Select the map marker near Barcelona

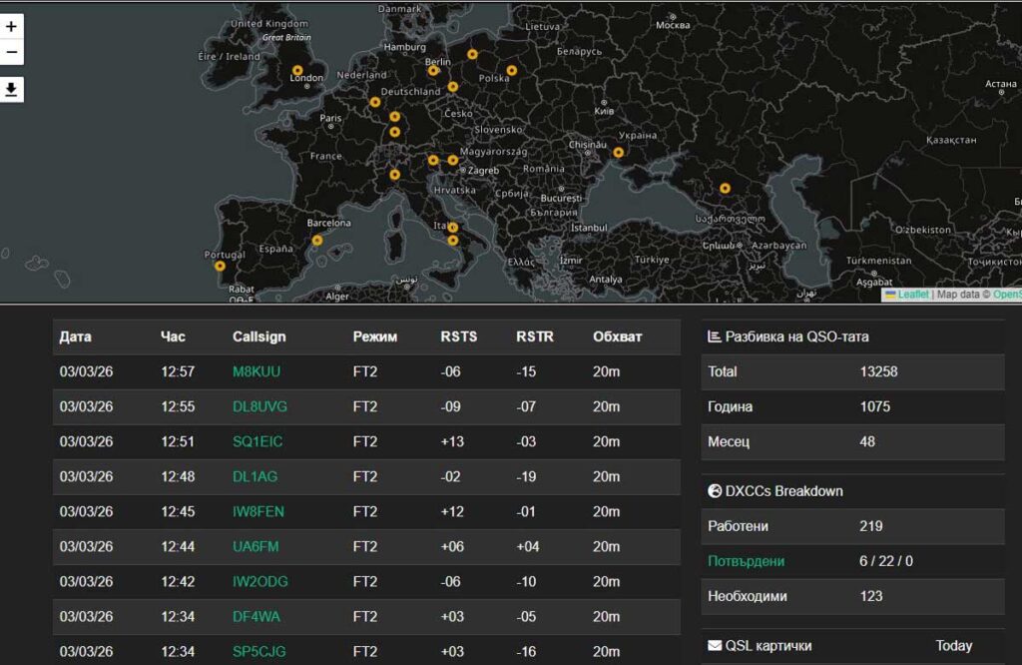pyautogui.click(x=317, y=241)
